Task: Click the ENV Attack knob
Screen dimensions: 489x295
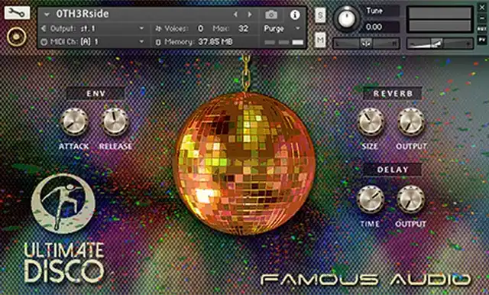Action: coord(74,122)
